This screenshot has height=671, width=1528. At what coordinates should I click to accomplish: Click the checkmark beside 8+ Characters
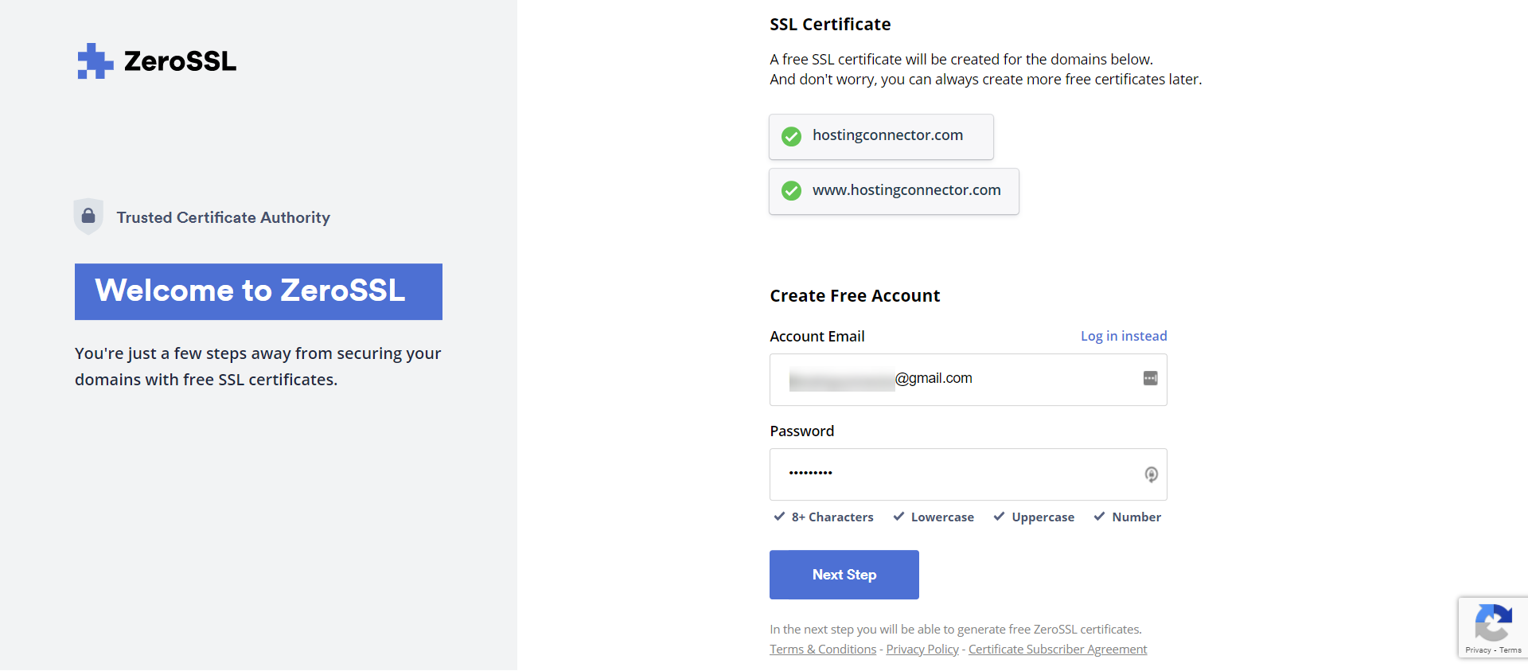pos(779,517)
